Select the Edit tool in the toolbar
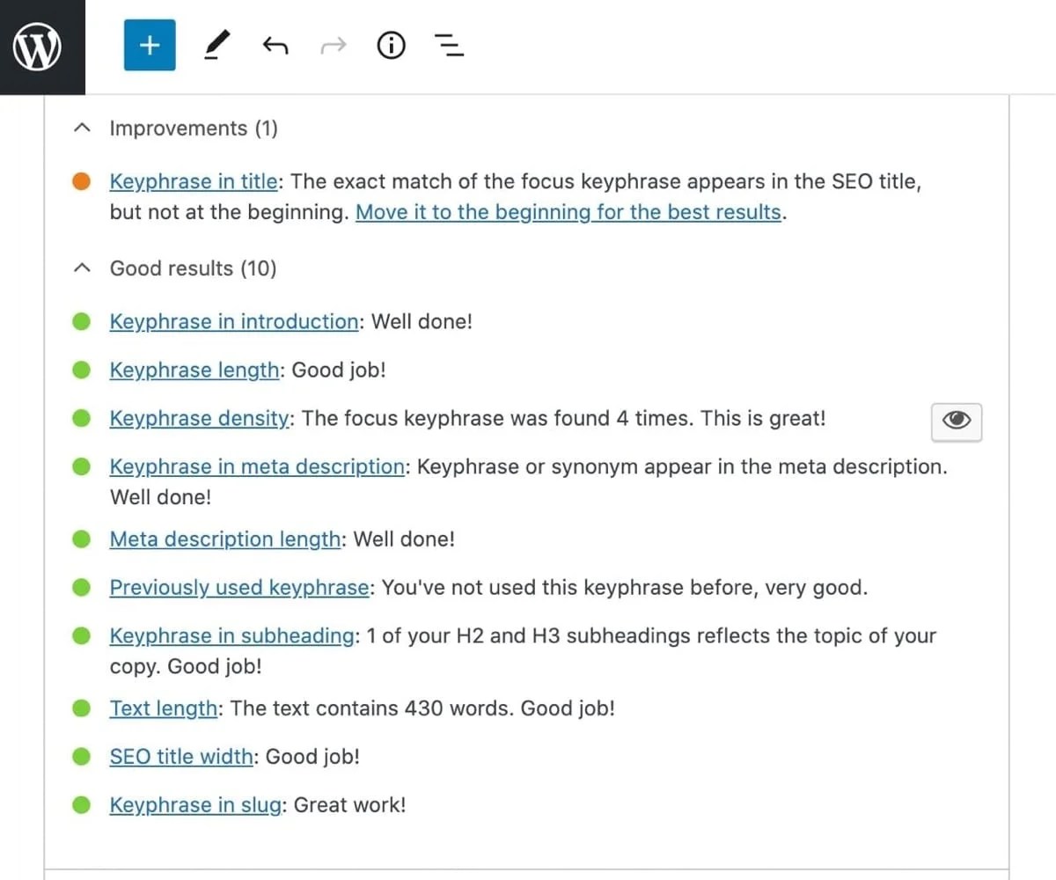Image resolution: width=1056 pixels, height=880 pixels. coord(216,45)
